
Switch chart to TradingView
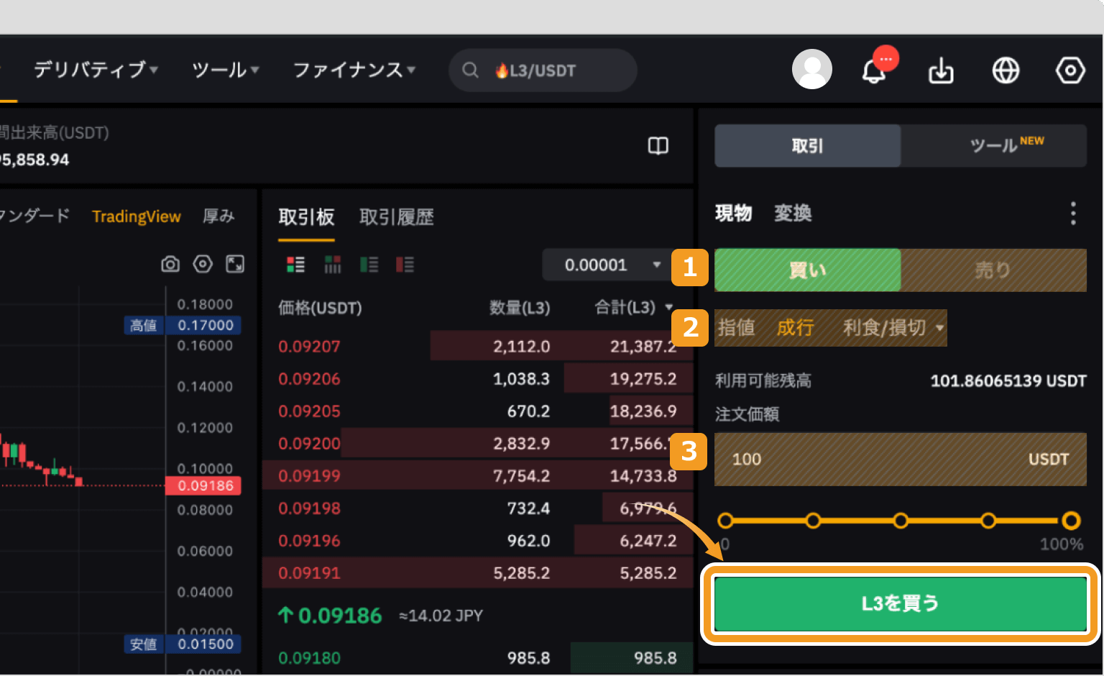tap(137, 216)
